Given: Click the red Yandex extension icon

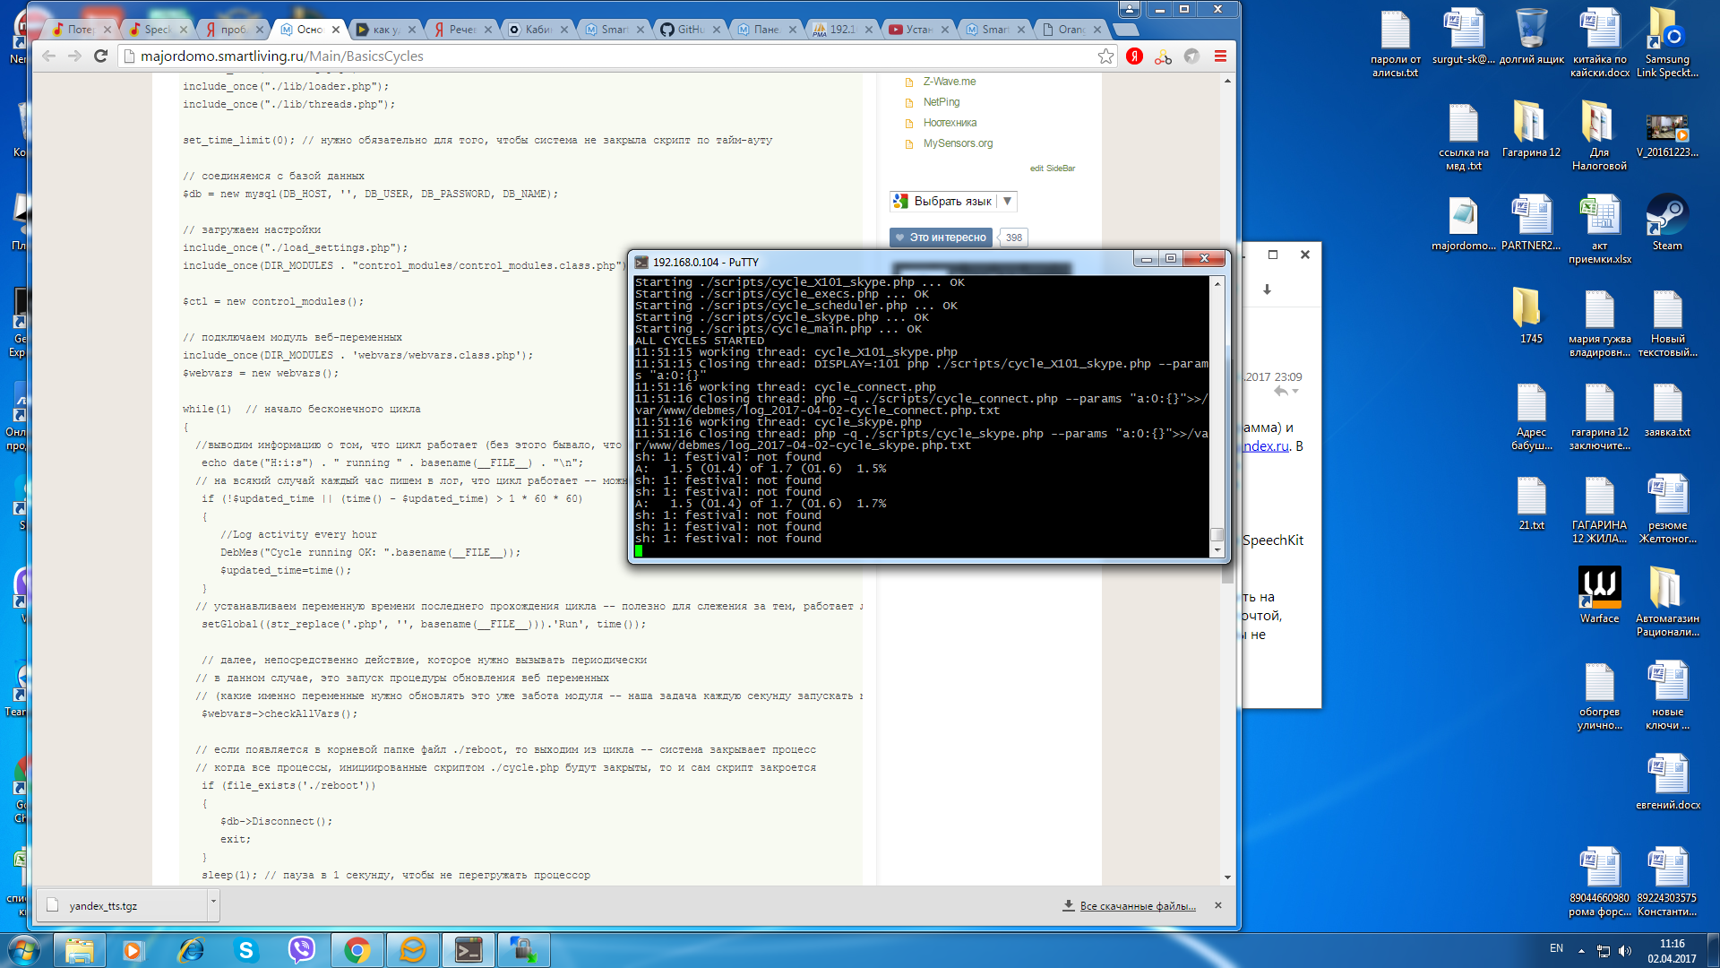Looking at the screenshot, I should [1134, 56].
